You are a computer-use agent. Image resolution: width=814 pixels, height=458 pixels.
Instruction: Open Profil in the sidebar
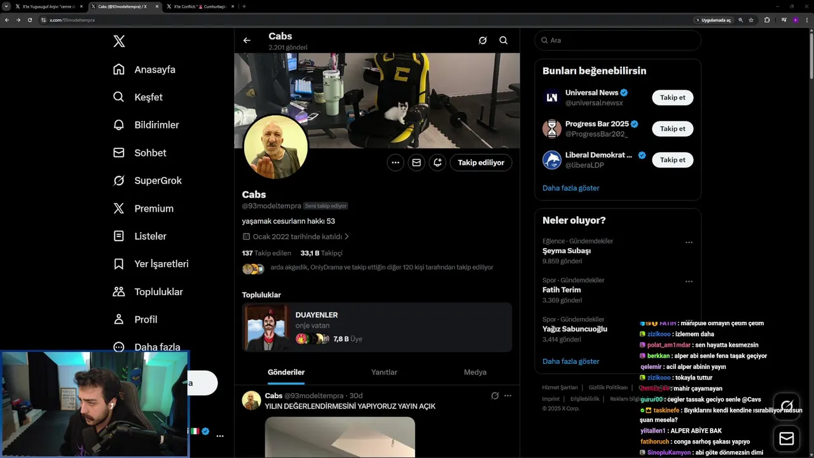coord(135,319)
